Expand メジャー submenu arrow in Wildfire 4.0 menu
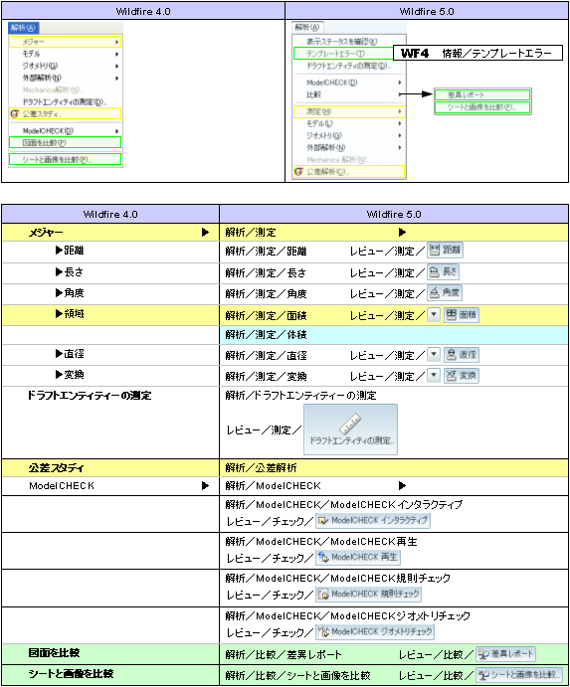The image size is (570, 687). (x=117, y=42)
